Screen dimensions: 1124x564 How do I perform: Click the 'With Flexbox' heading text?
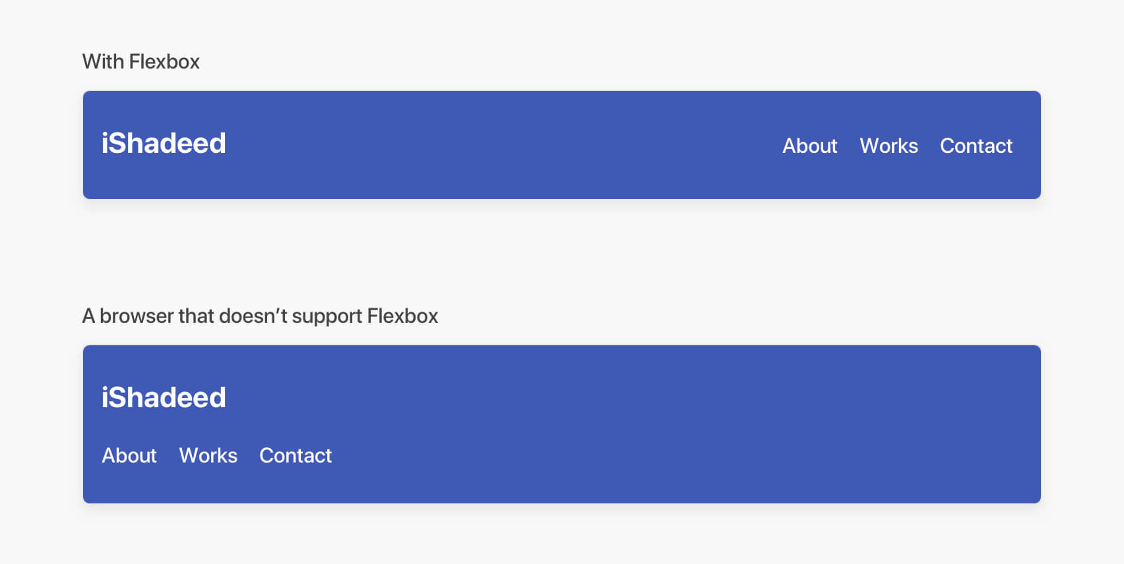coord(140,62)
